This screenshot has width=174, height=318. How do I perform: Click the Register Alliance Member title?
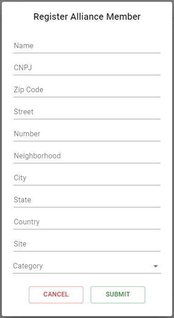point(87,17)
